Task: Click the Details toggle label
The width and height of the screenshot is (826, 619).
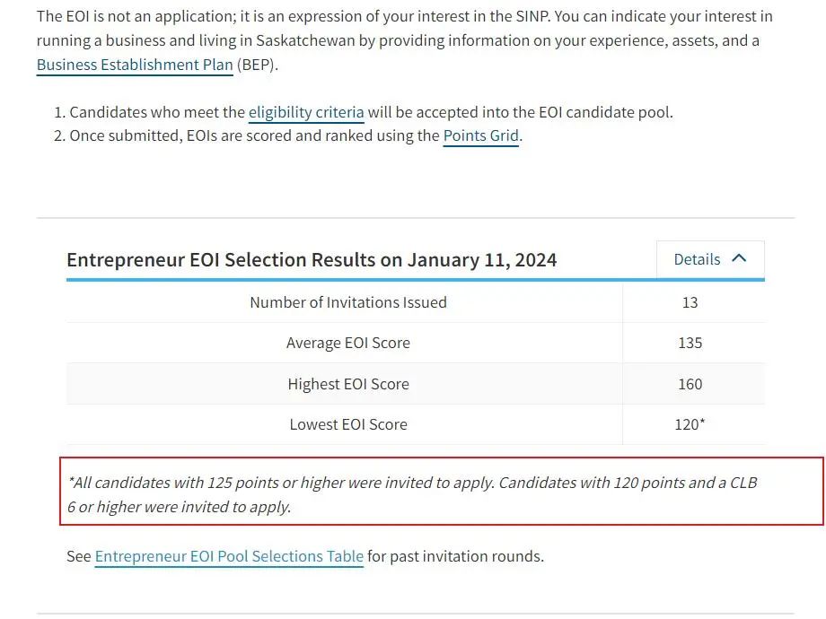Action: pyautogui.click(x=697, y=259)
